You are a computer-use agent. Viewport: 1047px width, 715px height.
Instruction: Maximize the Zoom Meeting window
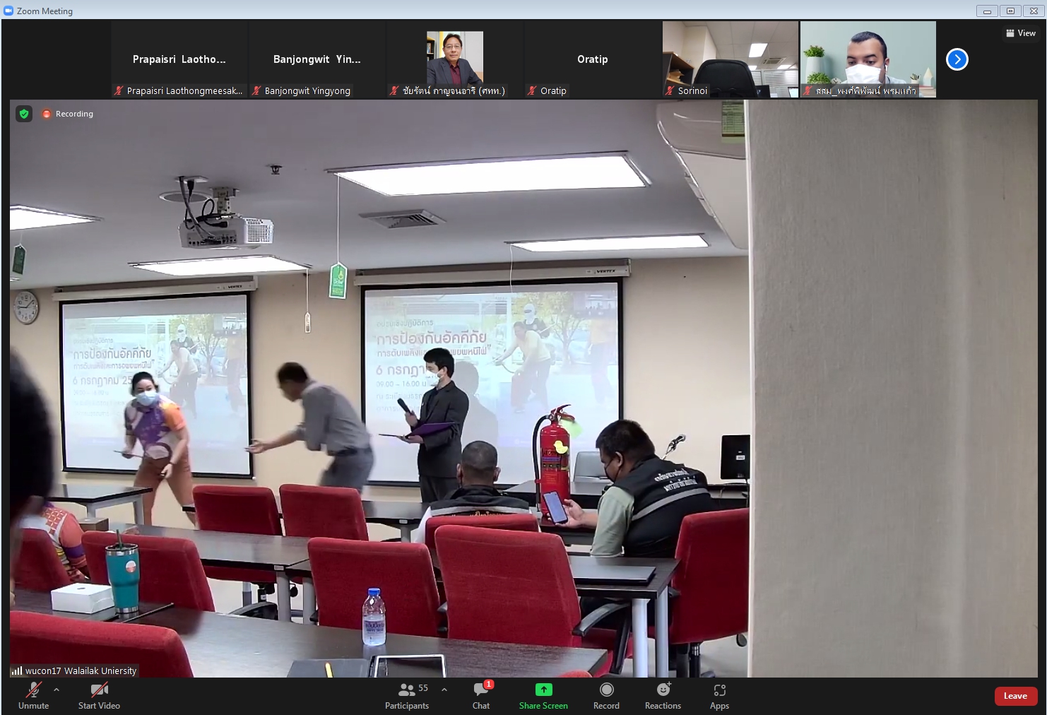1010,11
